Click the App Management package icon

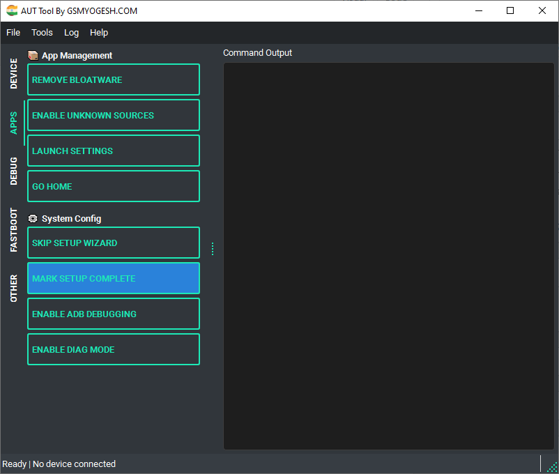click(33, 55)
